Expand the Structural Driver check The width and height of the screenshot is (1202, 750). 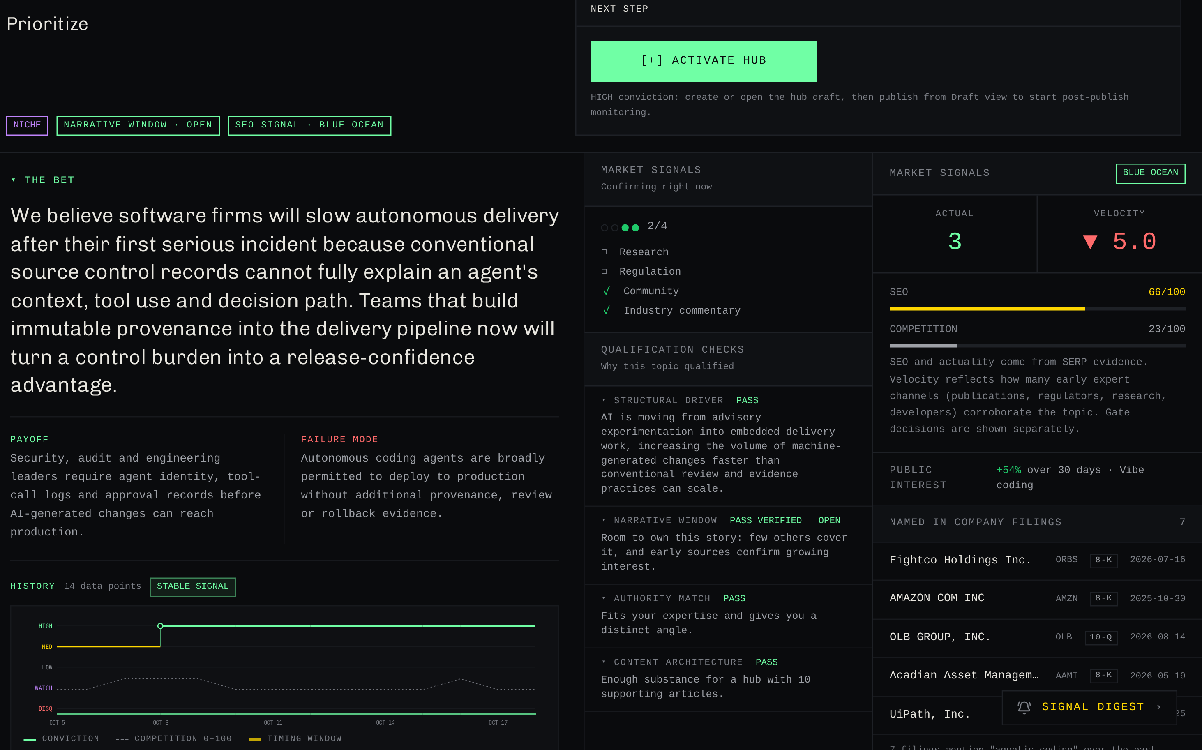(604, 400)
